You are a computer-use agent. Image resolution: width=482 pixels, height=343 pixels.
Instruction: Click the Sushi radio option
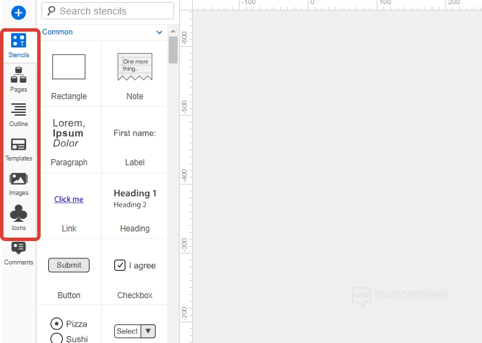coord(69,339)
